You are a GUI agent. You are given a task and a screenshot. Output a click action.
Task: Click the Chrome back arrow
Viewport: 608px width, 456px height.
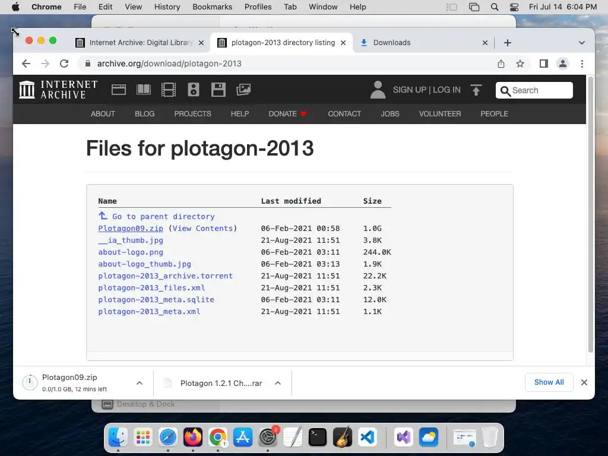point(26,64)
